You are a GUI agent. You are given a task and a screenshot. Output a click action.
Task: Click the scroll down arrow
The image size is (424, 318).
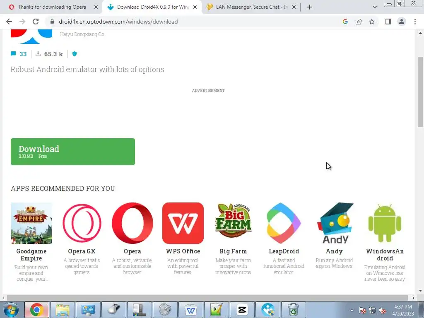click(x=420, y=291)
